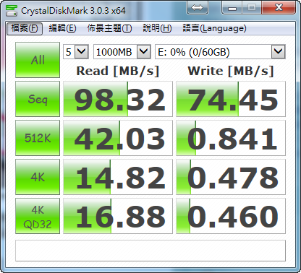Open the 檔案(F) file menu
The width and height of the screenshot is (301, 273).
pyautogui.click(x=25, y=28)
